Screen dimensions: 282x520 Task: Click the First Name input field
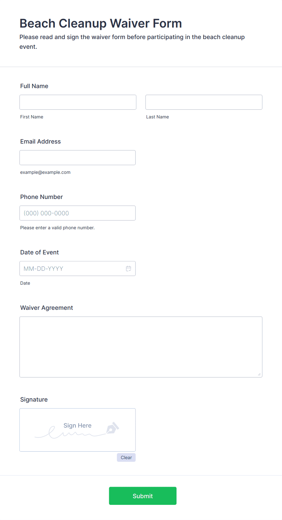[78, 102]
